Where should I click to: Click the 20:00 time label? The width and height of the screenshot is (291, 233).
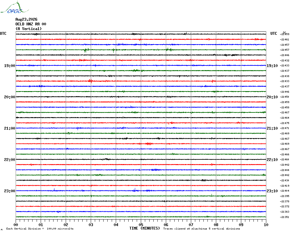click(x=10, y=97)
